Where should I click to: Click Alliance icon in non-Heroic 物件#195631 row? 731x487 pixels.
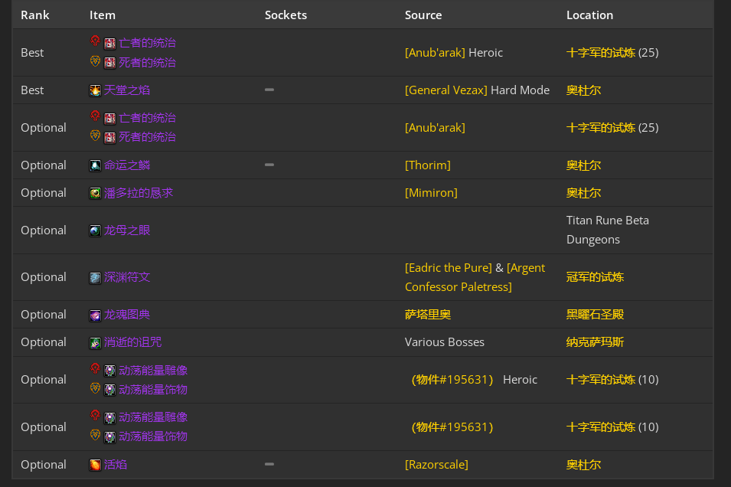pos(95,435)
